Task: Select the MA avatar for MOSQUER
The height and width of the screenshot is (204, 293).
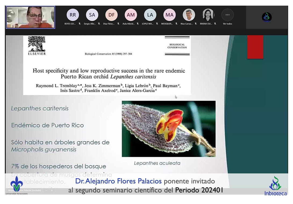Action: (170, 15)
